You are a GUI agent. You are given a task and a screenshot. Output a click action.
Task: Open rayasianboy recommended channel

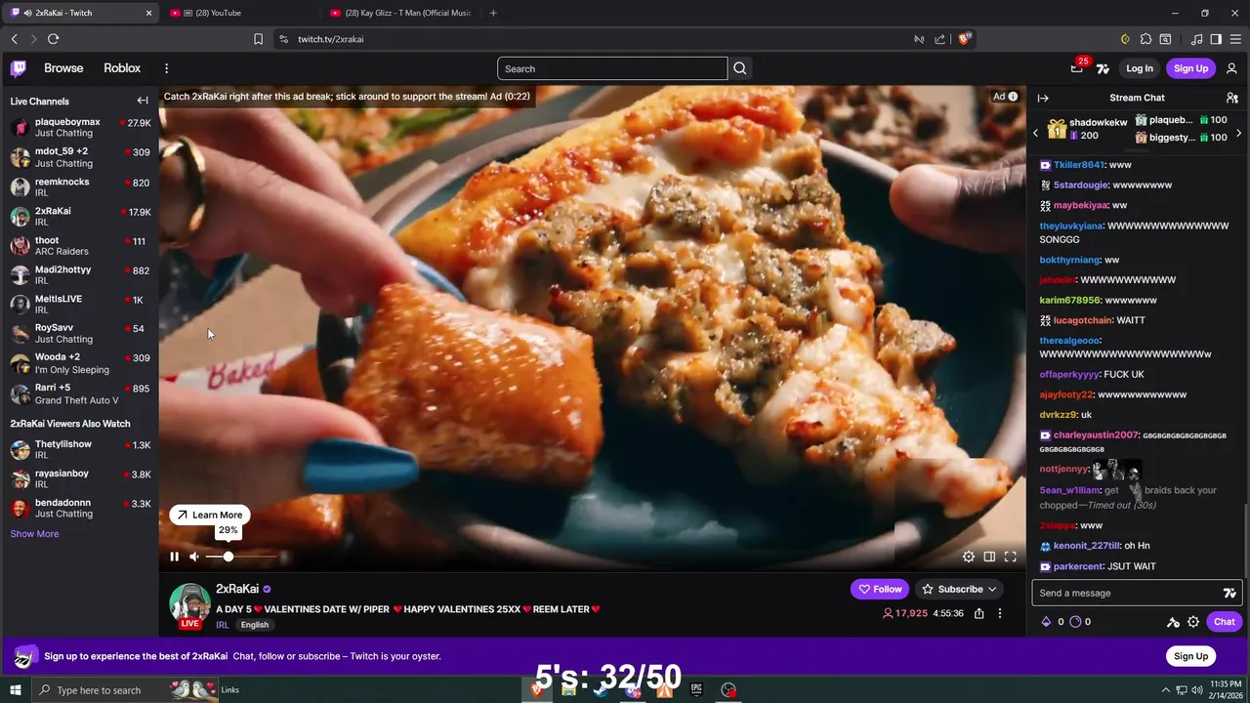[x=79, y=478]
